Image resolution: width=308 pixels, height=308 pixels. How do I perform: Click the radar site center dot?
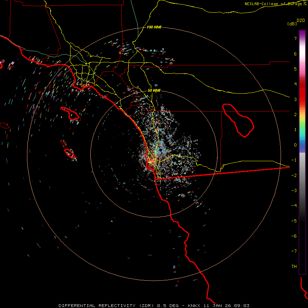[161, 150]
